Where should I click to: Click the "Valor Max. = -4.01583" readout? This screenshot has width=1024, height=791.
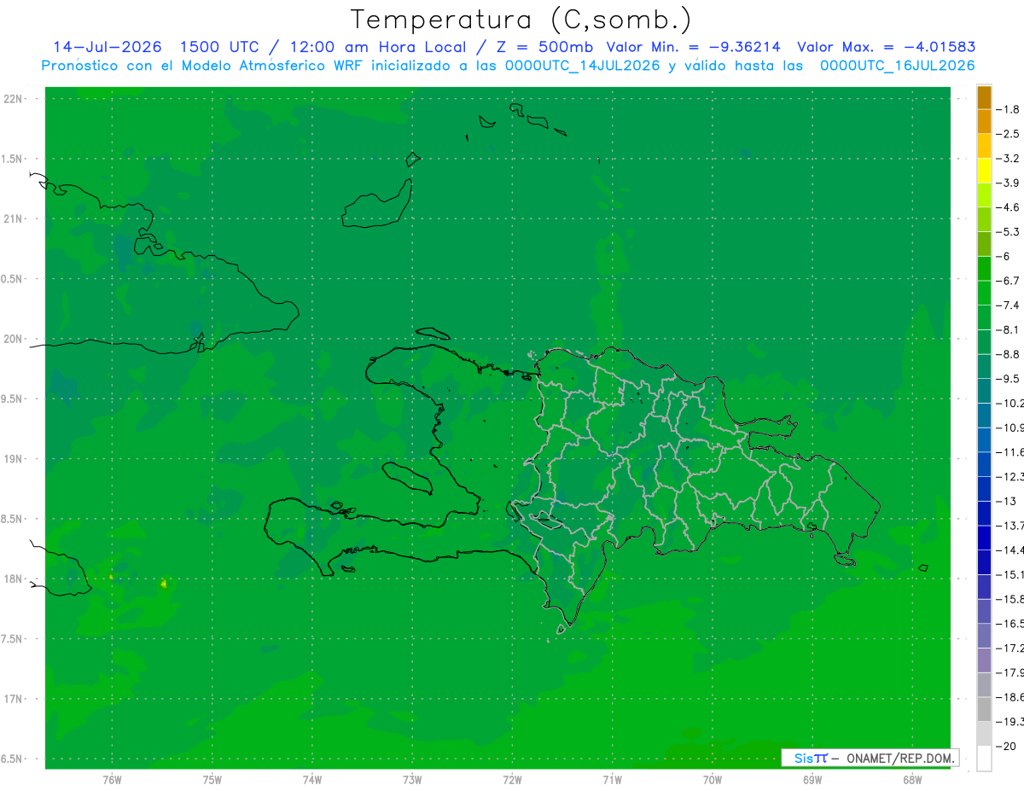(886, 47)
